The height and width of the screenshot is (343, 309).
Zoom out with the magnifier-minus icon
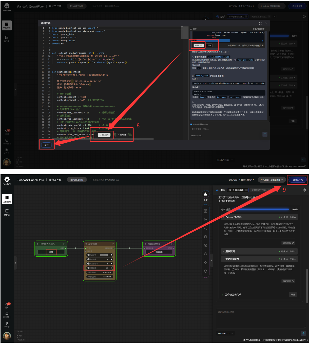[x=205, y=254]
